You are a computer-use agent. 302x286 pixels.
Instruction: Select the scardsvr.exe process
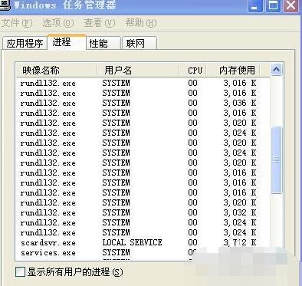tap(143, 242)
